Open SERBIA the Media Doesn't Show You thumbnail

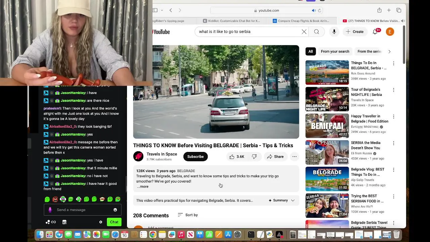click(327, 152)
